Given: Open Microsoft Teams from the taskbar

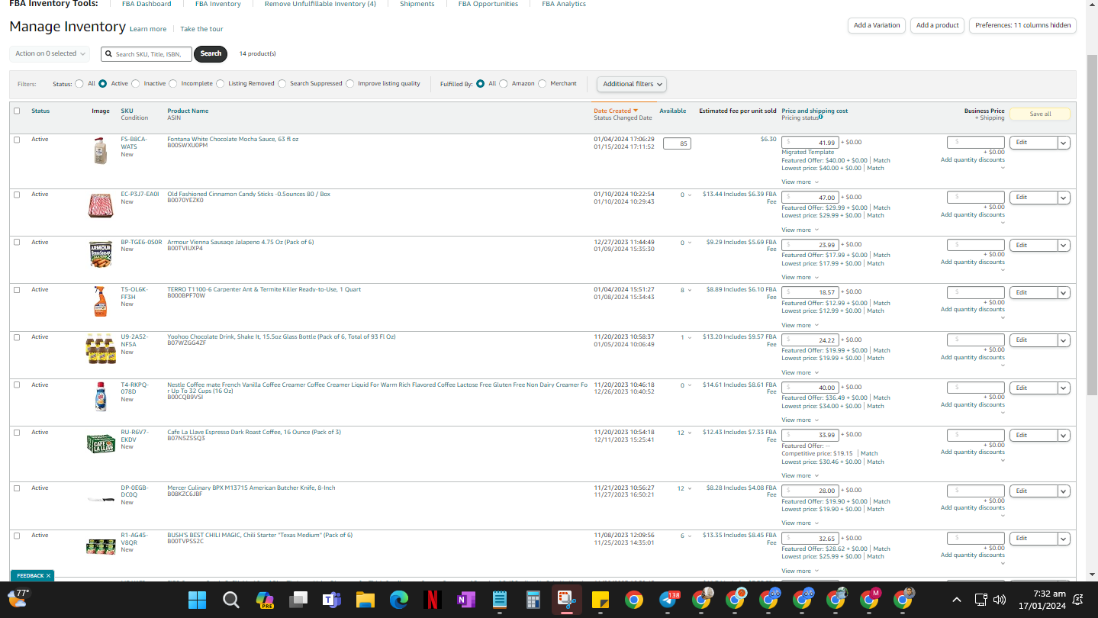Looking at the screenshot, I should [332, 600].
